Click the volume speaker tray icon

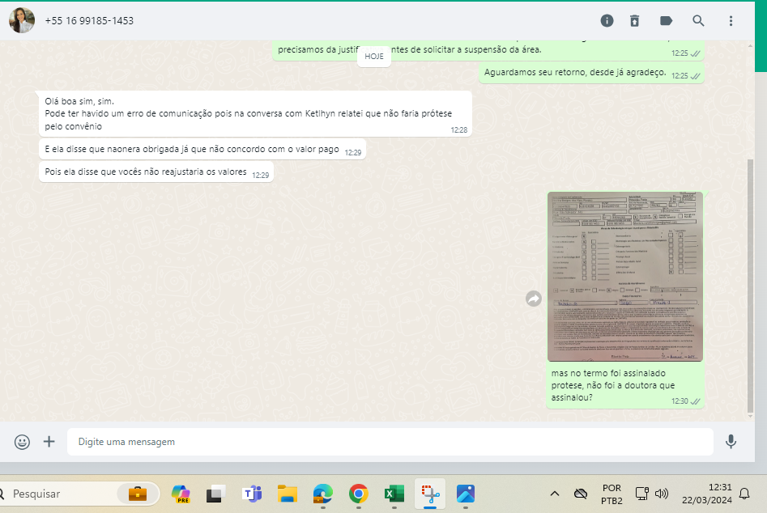pos(662,494)
